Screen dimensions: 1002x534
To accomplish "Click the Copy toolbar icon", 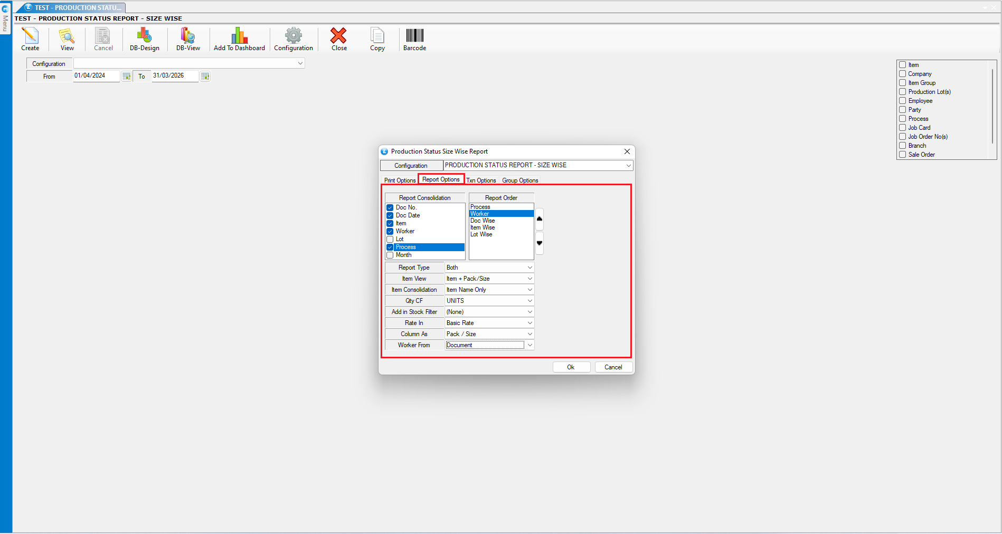I will click(x=377, y=36).
